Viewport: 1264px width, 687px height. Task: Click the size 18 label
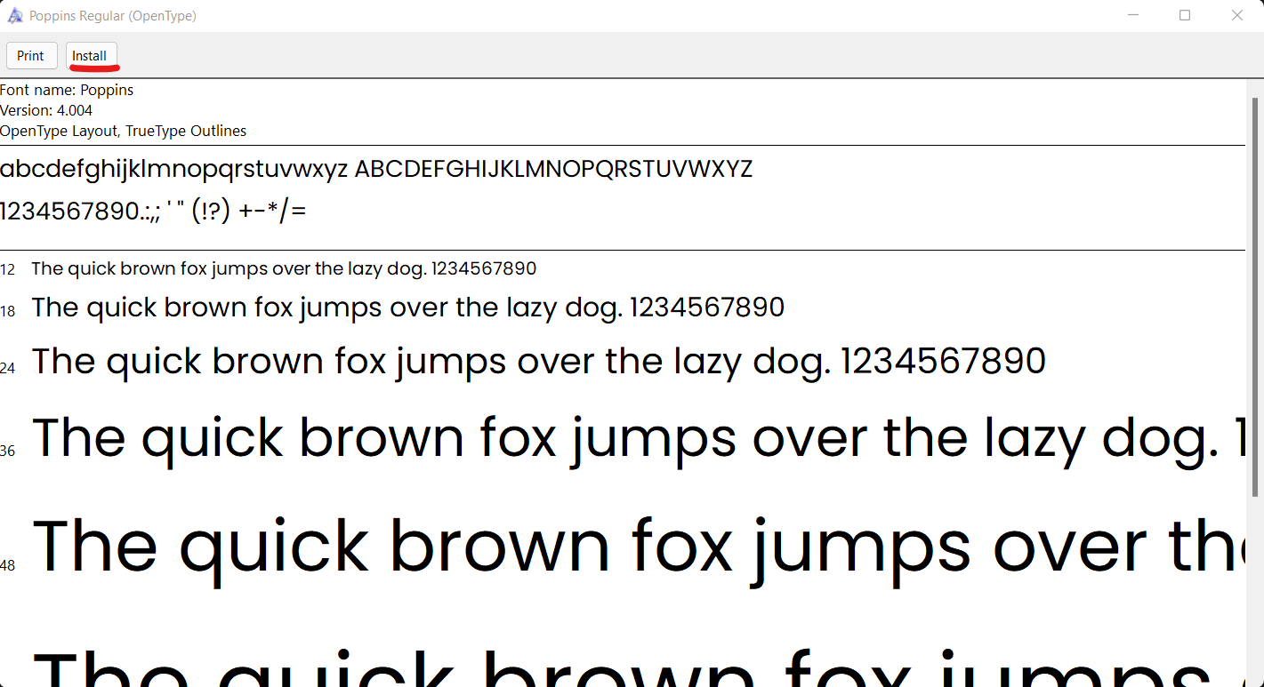click(8, 311)
